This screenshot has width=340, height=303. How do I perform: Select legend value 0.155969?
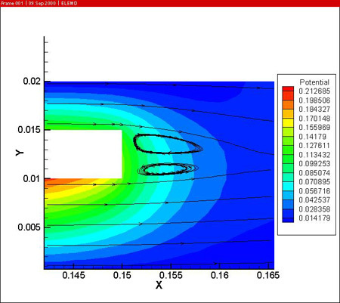coord(314,128)
